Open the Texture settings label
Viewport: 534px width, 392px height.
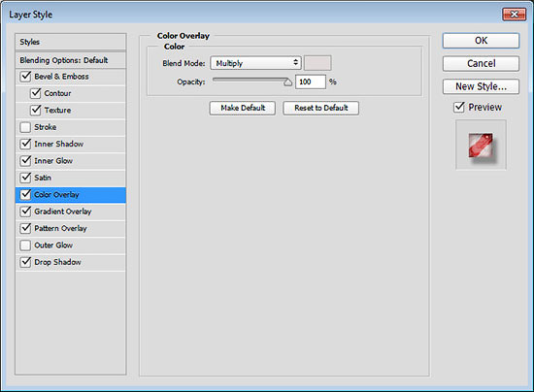click(x=57, y=111)
